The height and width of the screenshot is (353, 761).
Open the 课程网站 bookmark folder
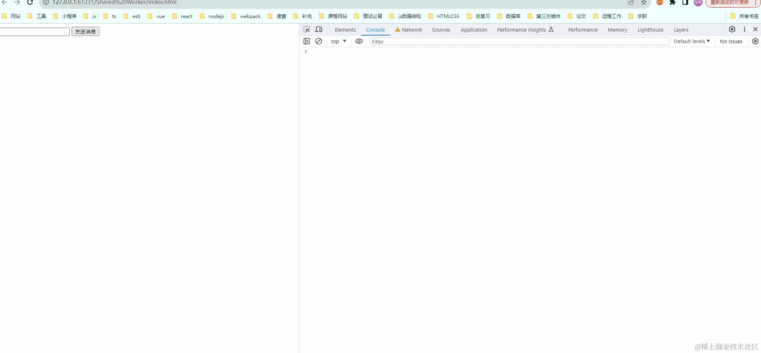pyautogui.click(x=333, y=16)
